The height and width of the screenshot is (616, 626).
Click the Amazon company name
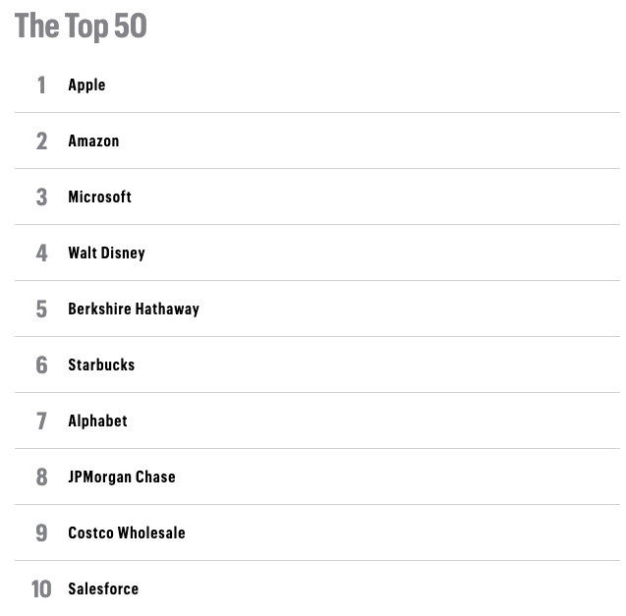[93, 140]
